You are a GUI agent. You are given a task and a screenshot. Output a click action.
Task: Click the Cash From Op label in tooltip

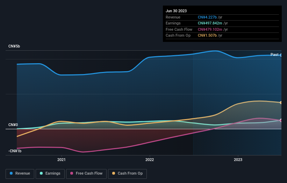tap(178, 36)
